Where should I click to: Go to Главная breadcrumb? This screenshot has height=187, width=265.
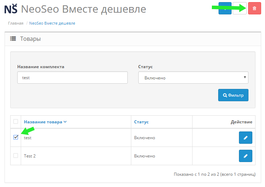16,23
